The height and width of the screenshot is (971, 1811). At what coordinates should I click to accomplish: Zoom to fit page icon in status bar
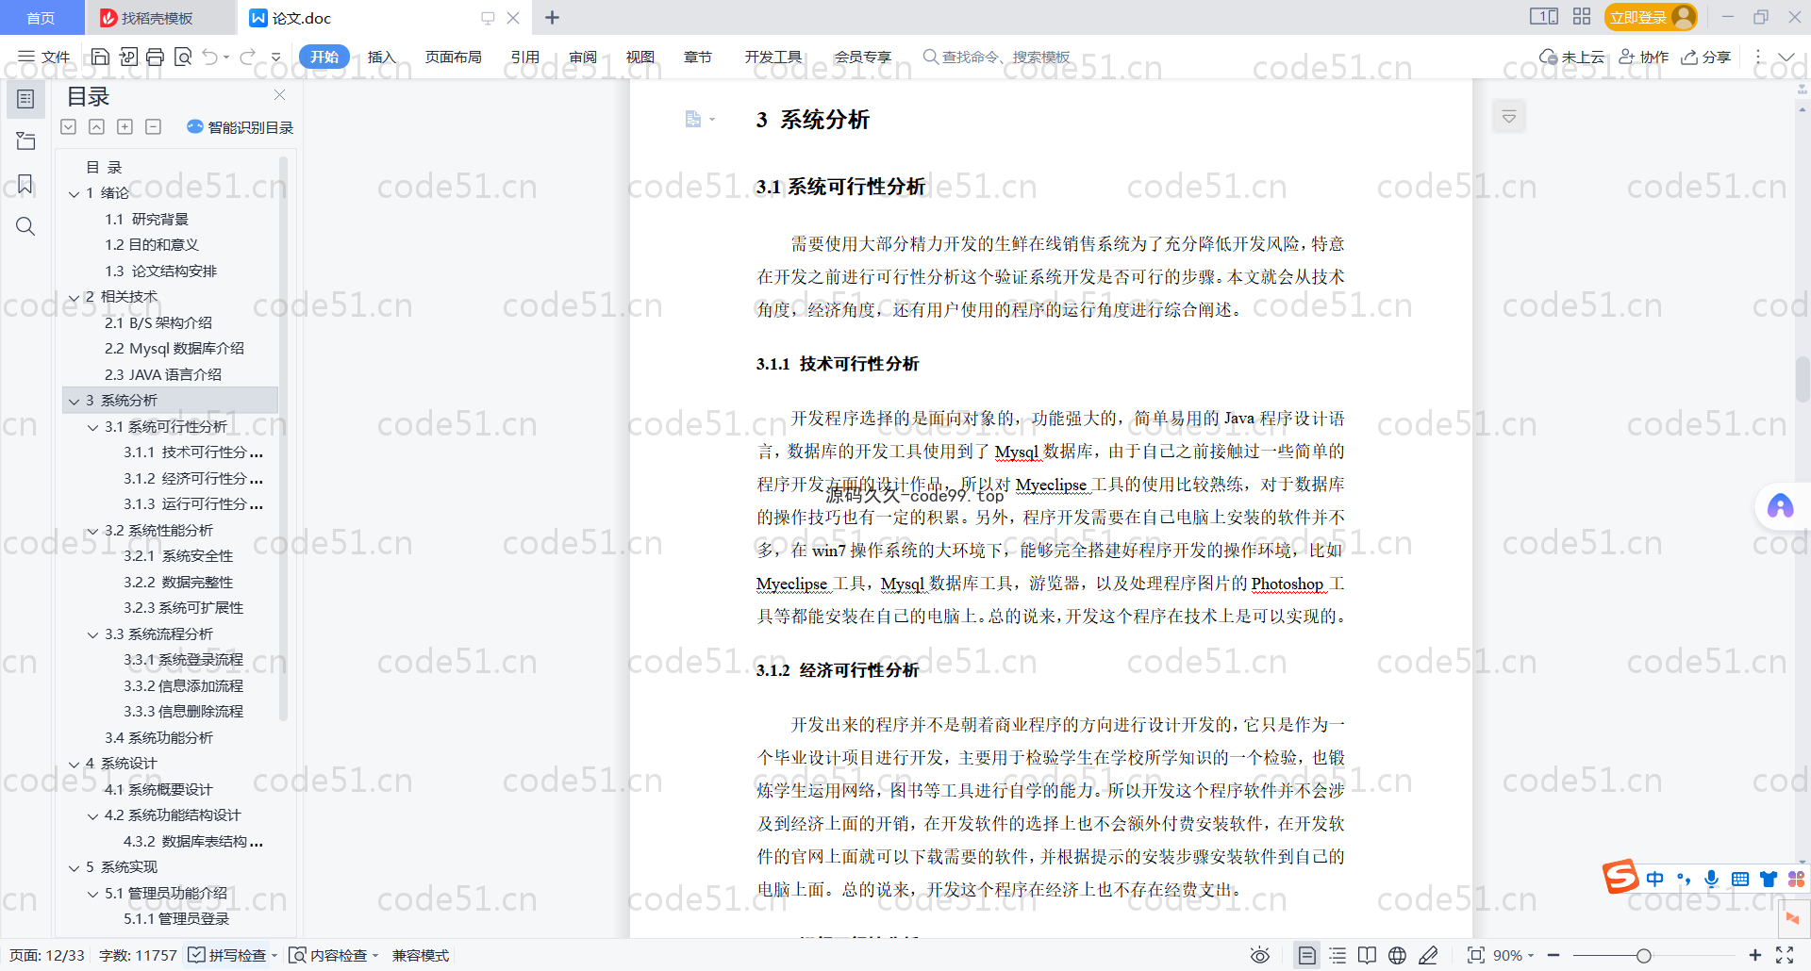click(x=1476, y=955)
